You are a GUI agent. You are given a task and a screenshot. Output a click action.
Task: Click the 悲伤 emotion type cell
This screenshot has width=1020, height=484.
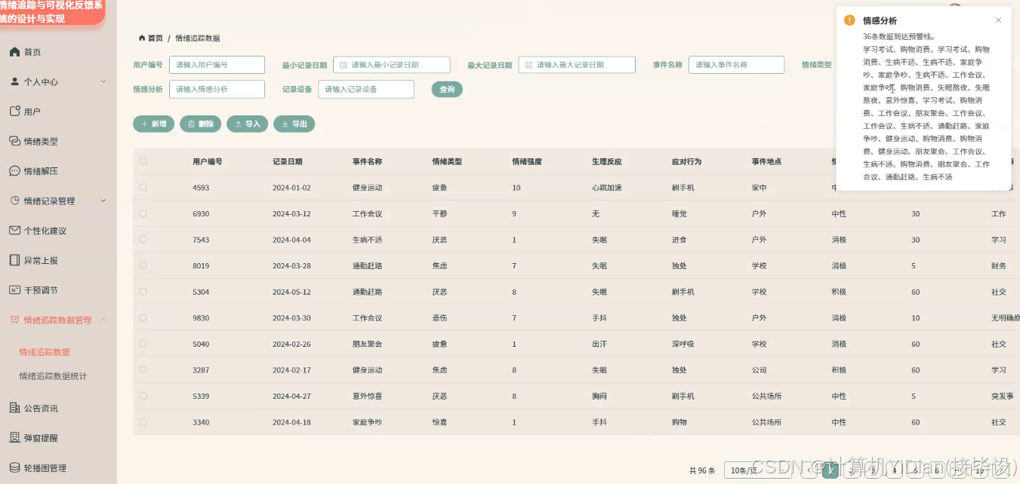439,318
